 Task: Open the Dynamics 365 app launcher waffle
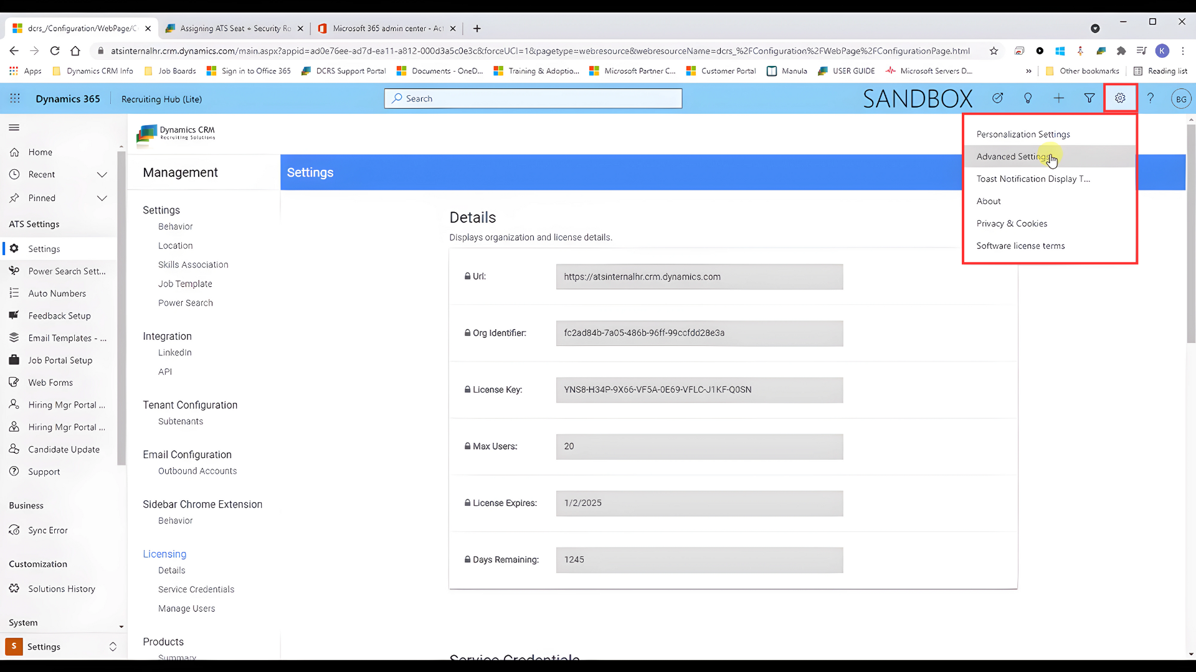[x=15, y=98]
